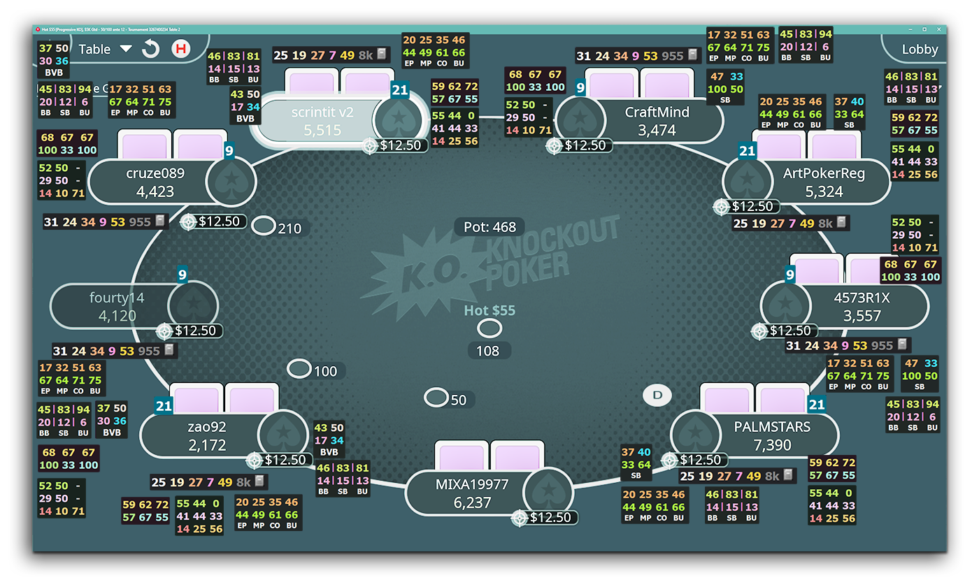
Task: Click the 21 badge on PALMSTARS's seat
Action: pyautogui.click(x=817, y=405)
